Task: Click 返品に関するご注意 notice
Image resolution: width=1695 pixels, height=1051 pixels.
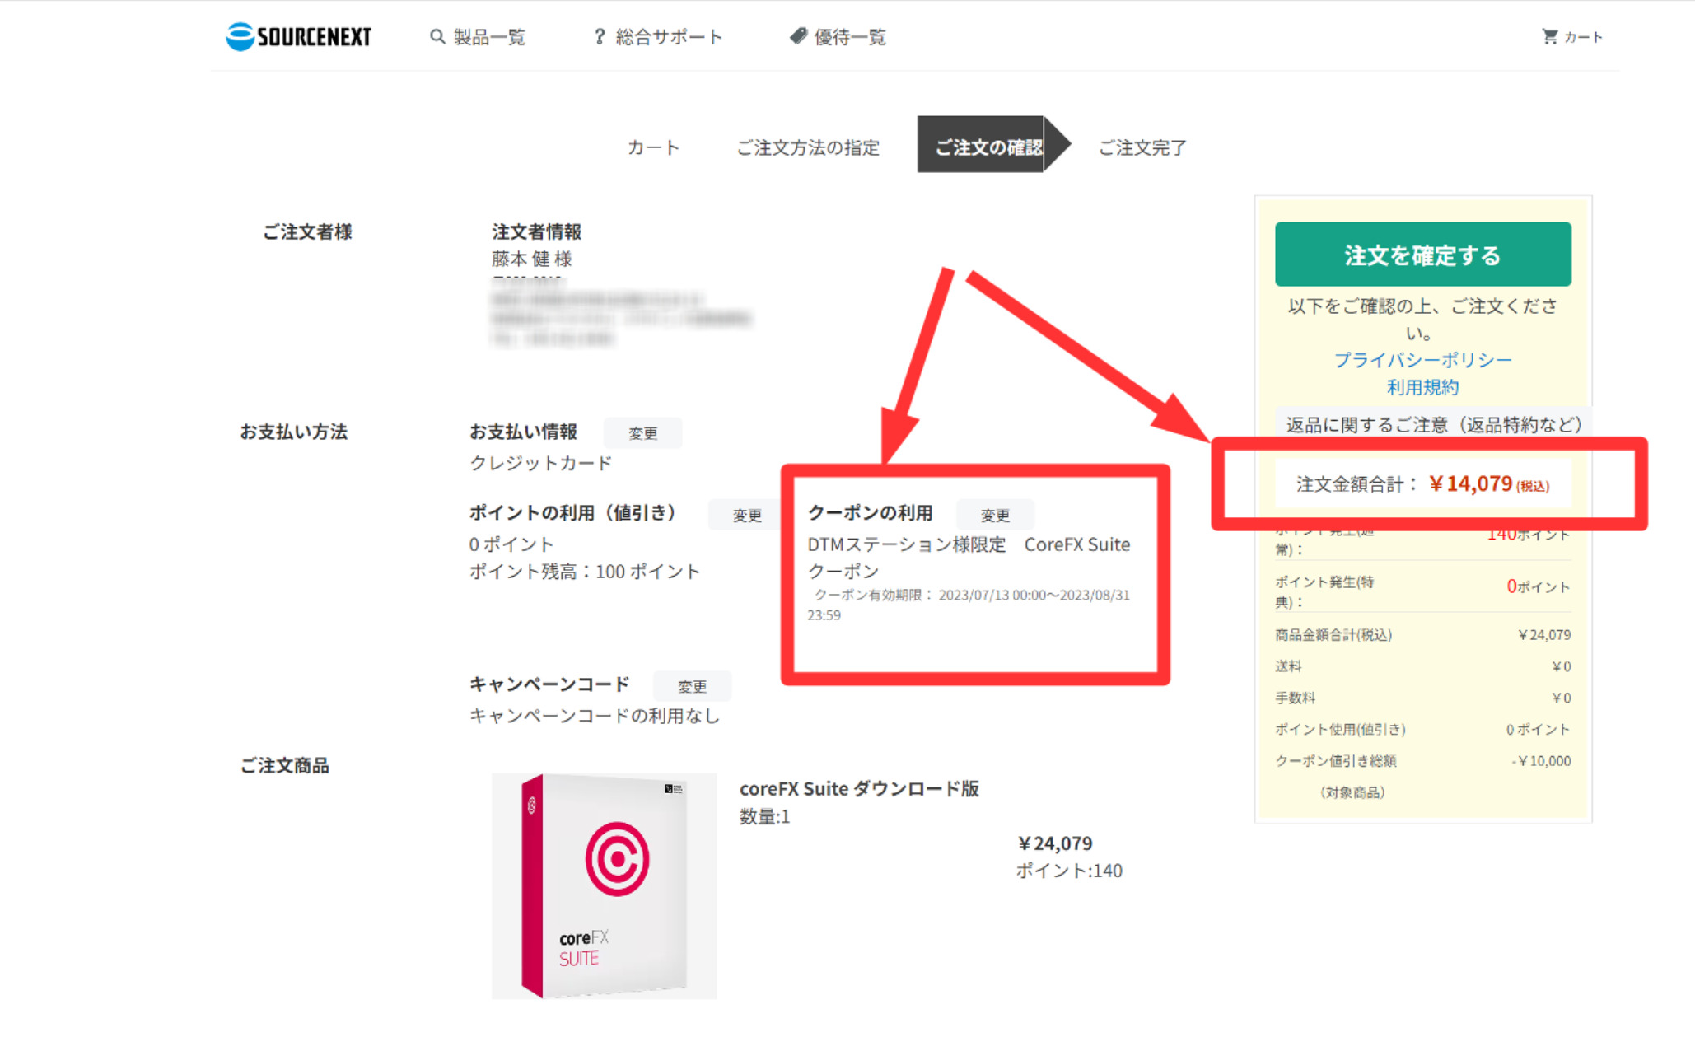Action: (1433, 424)
